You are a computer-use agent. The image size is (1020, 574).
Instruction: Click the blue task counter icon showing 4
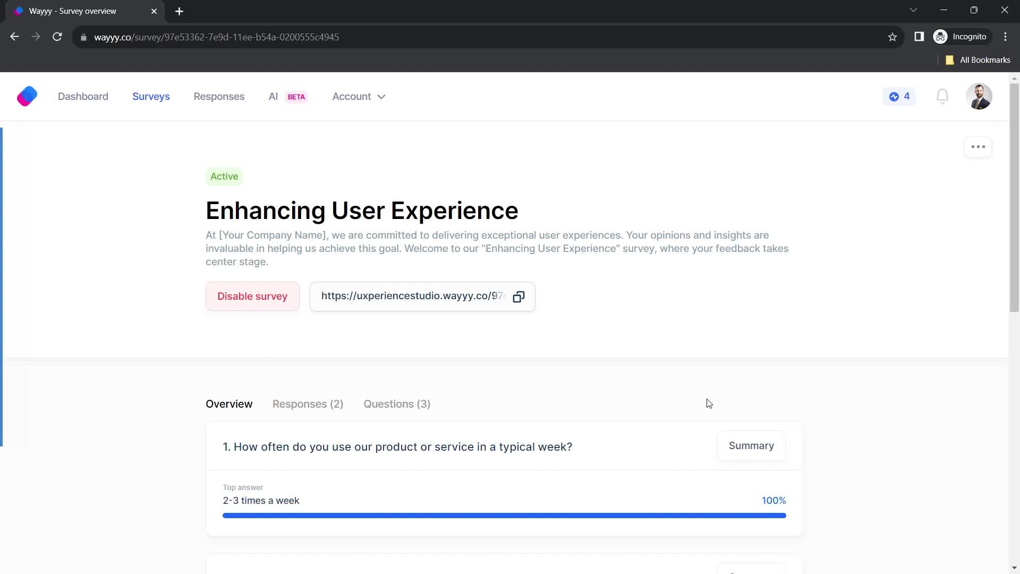(x=899, y=96)
